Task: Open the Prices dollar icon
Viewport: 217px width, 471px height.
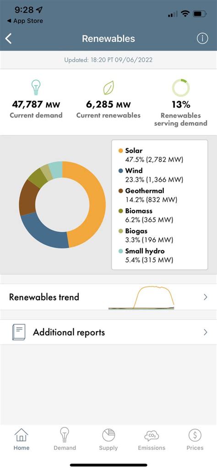Action: pos(195,435)
